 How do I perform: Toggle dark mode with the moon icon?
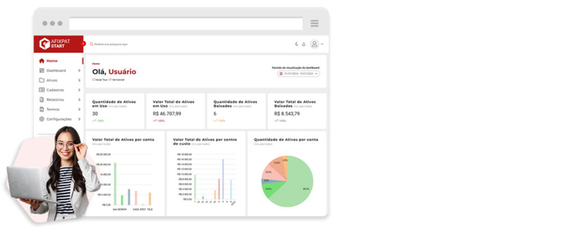pyautogui.click(x=296, y=44)
